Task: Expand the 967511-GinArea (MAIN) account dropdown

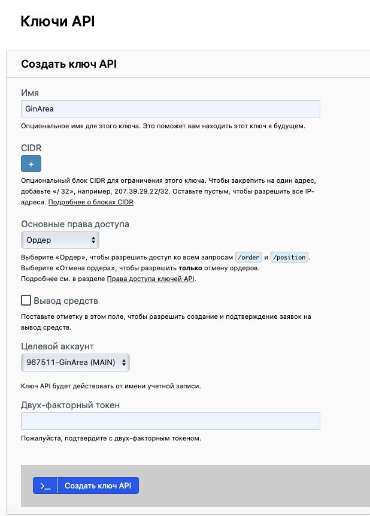Action: [75, 362]
